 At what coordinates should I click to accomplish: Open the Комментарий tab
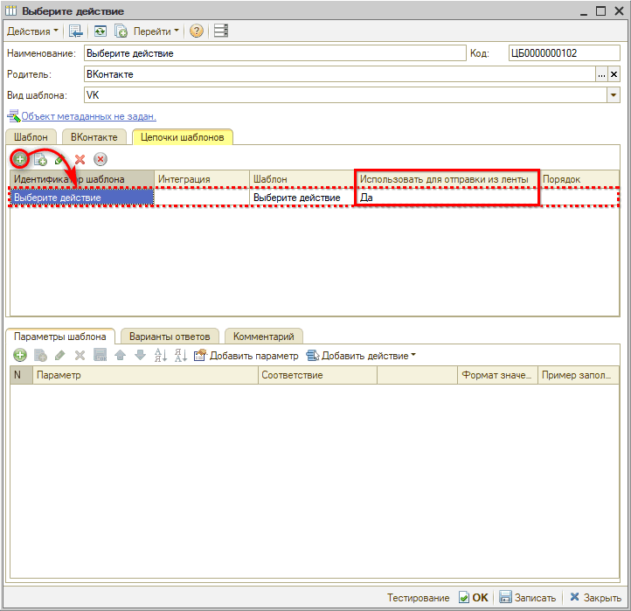[x=264, y=337]
